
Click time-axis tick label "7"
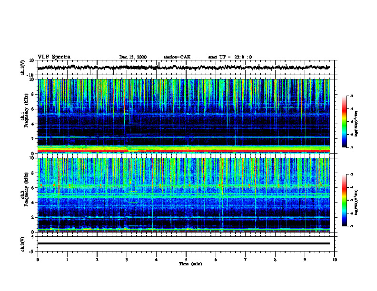click(246, 260)
